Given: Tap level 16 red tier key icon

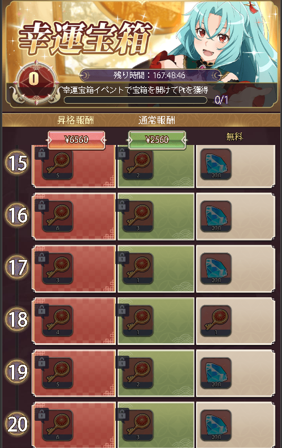Looking at the screenshot, I should click(58, 216).
